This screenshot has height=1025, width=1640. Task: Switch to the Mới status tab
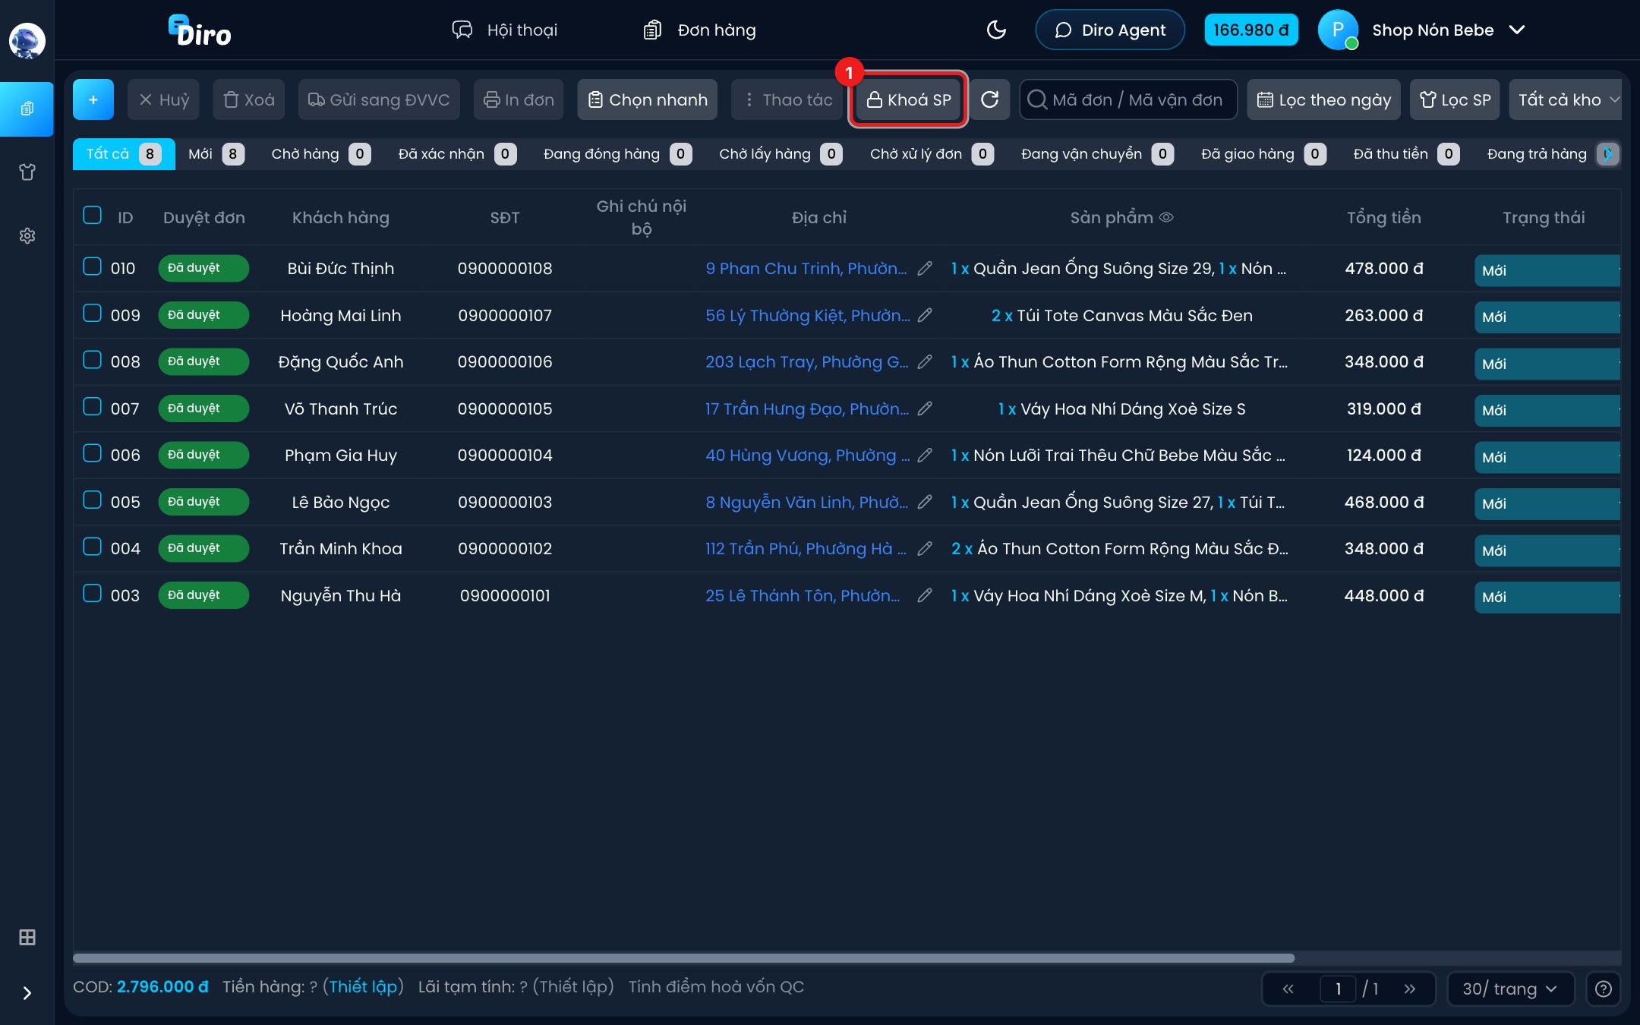click(216, 154)
